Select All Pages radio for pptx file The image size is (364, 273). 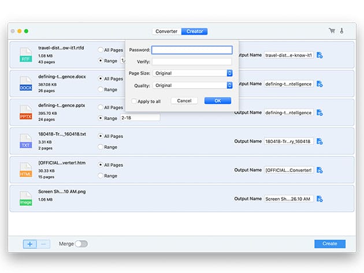[101, 107]
